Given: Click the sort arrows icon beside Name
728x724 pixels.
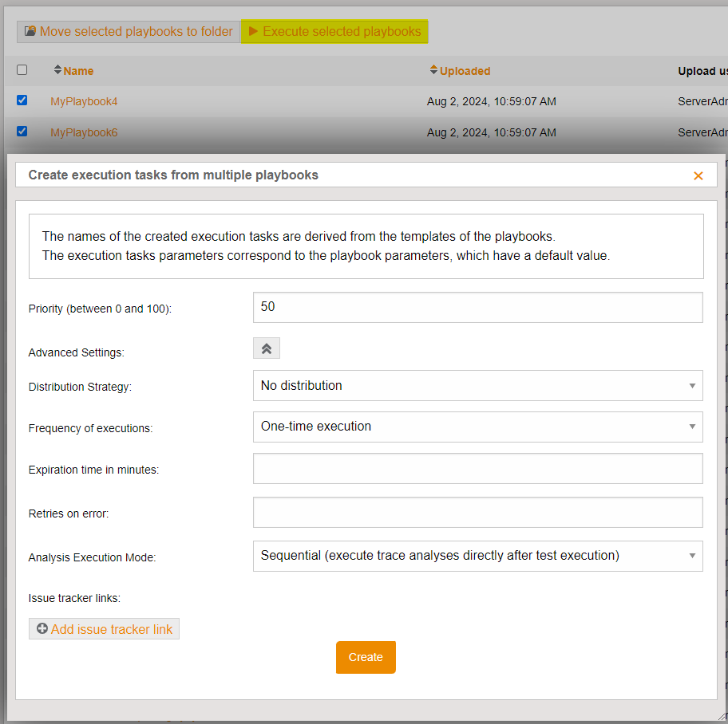Looking at the screenshot, I should pyautogui.click(x=57, y=70).
